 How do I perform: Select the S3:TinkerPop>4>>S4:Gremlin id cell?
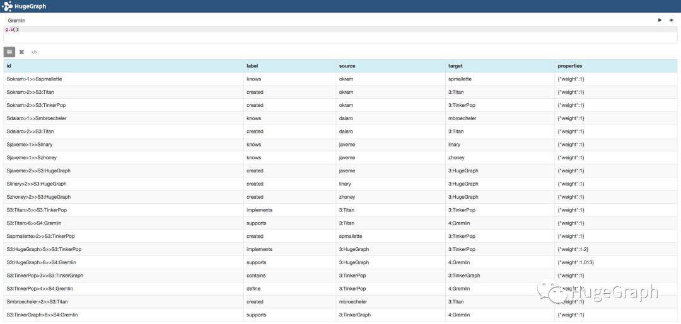124,289
